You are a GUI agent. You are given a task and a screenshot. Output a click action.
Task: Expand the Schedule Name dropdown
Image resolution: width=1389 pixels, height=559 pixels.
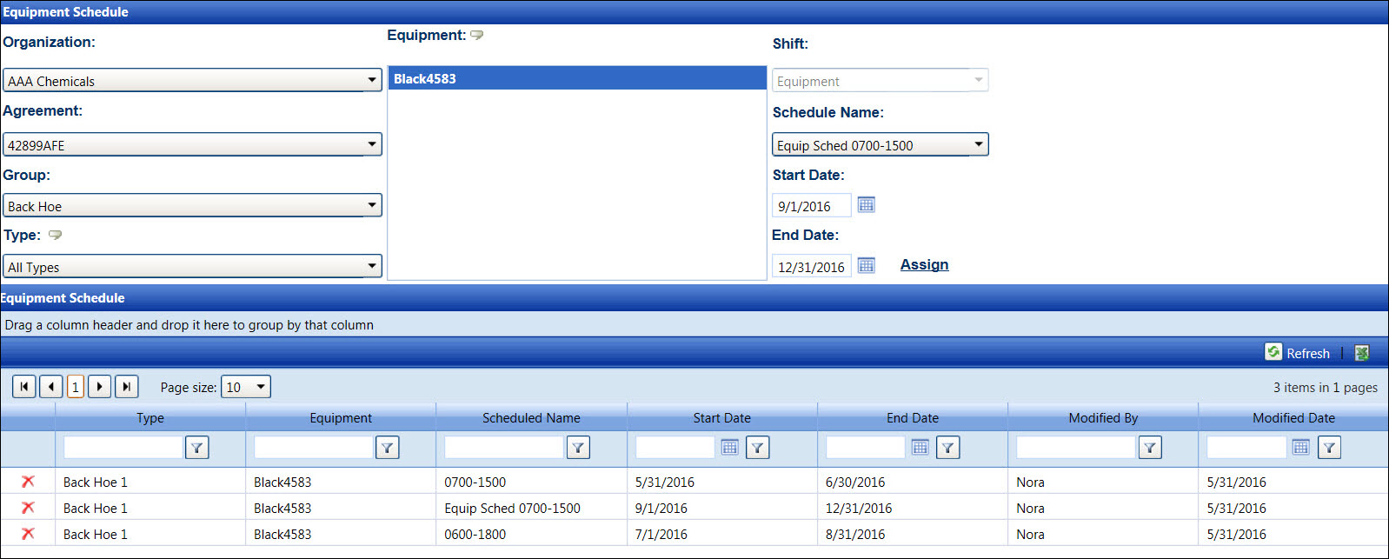(x=979, y=145)
